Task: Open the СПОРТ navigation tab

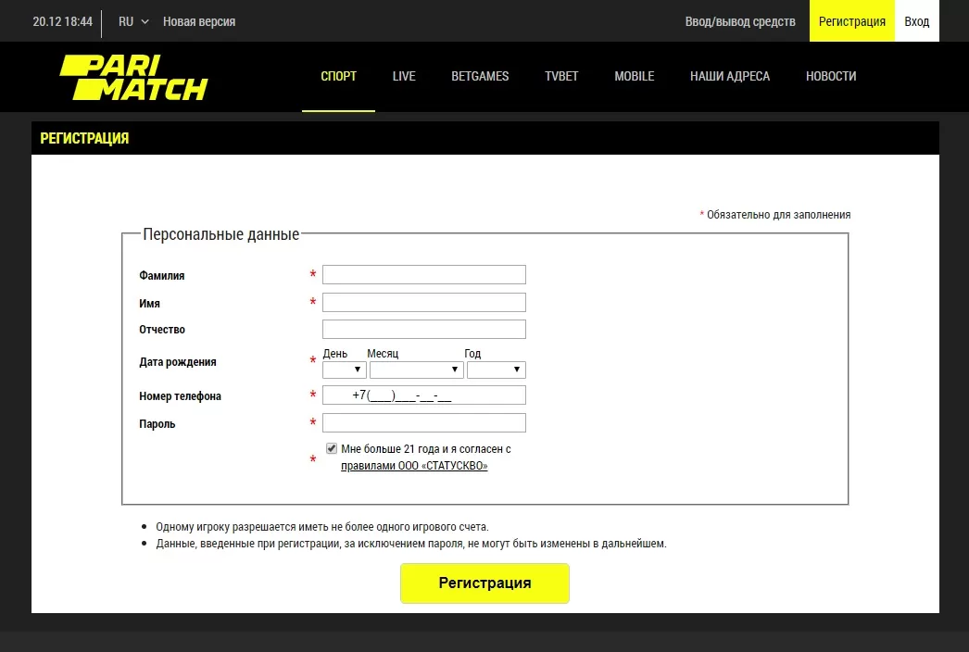Action: (x=338, y=76)
